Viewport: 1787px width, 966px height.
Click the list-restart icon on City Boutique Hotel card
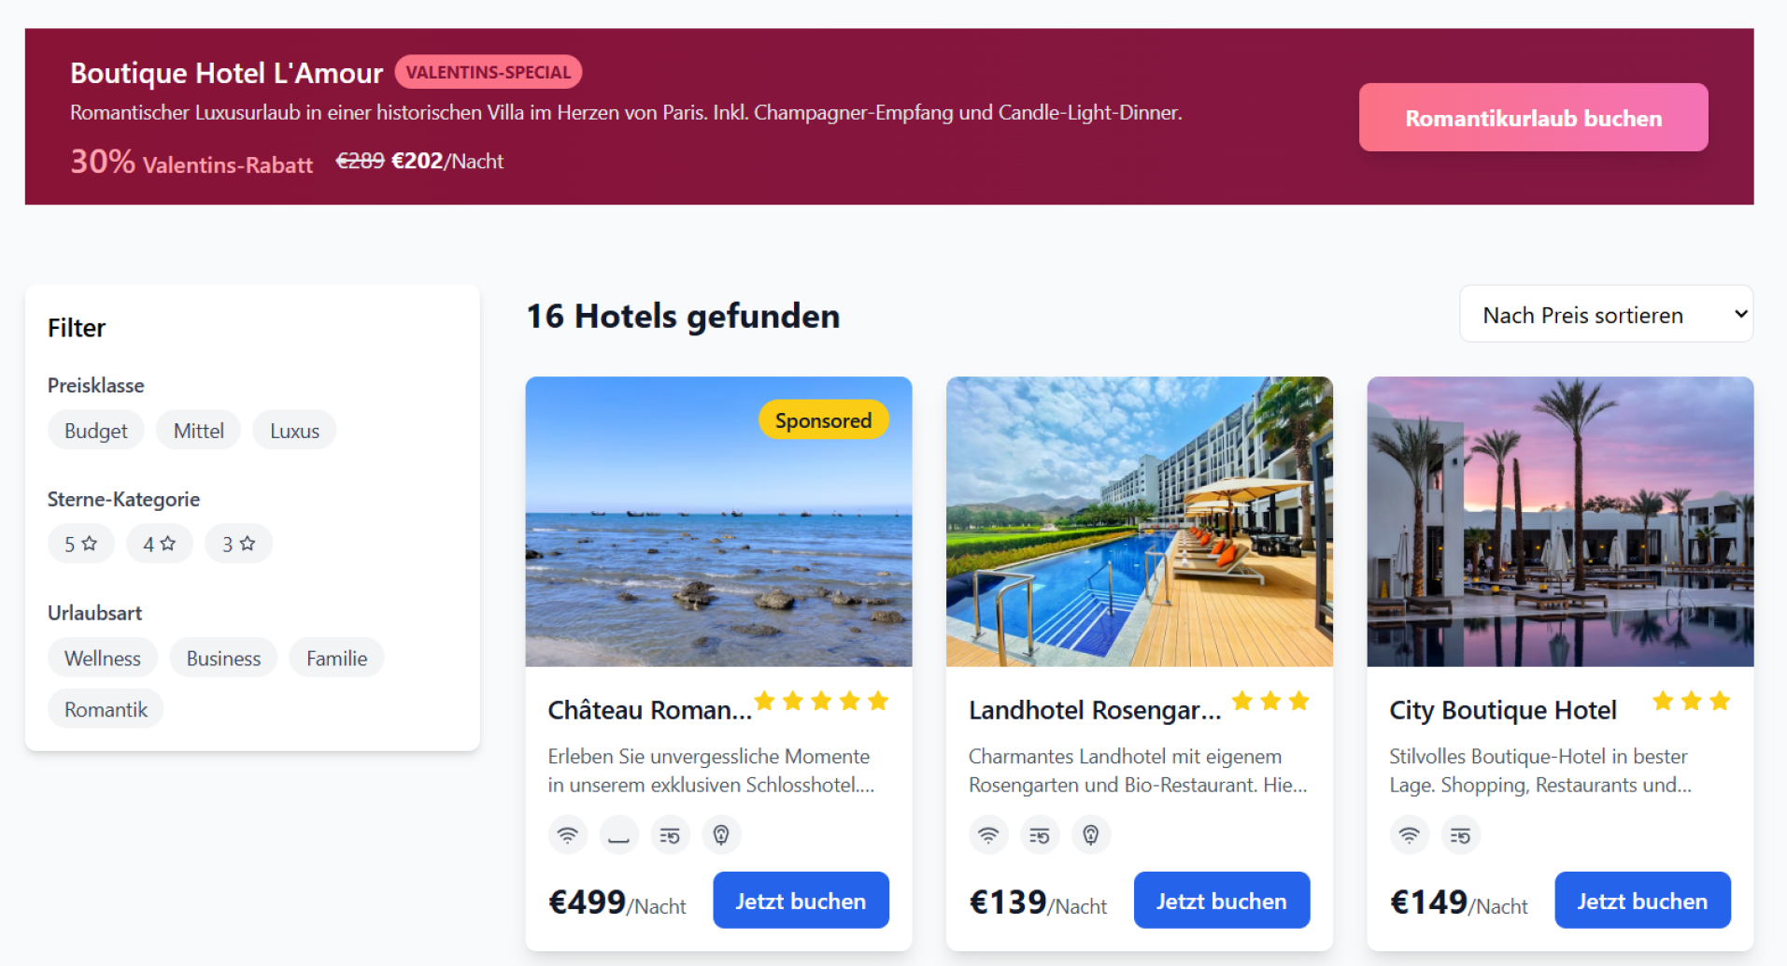pyautogui.click(x=1460, y=835)
